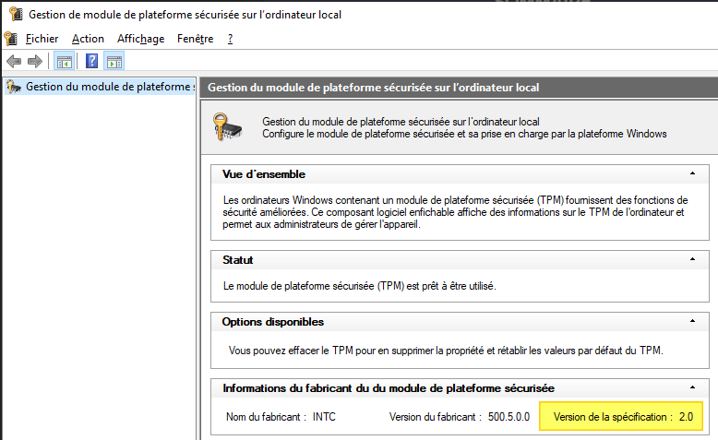Open the Fichier menu
718x440 pixels.
(x=42, y=39)
